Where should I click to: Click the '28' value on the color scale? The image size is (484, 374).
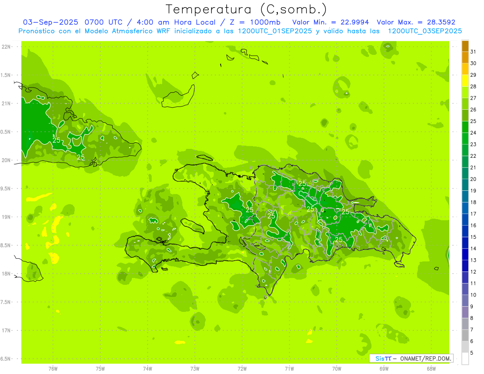474,86
